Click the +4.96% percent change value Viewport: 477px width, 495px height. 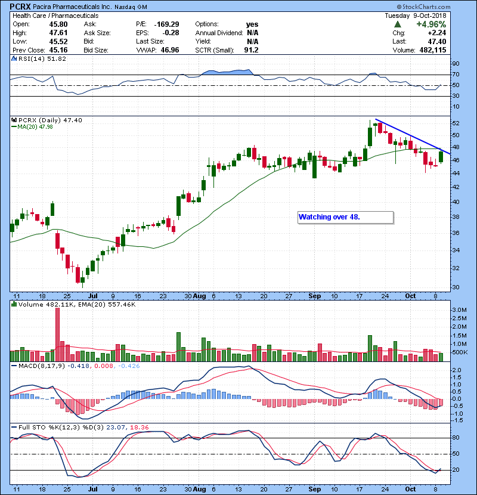coord(431,24)
